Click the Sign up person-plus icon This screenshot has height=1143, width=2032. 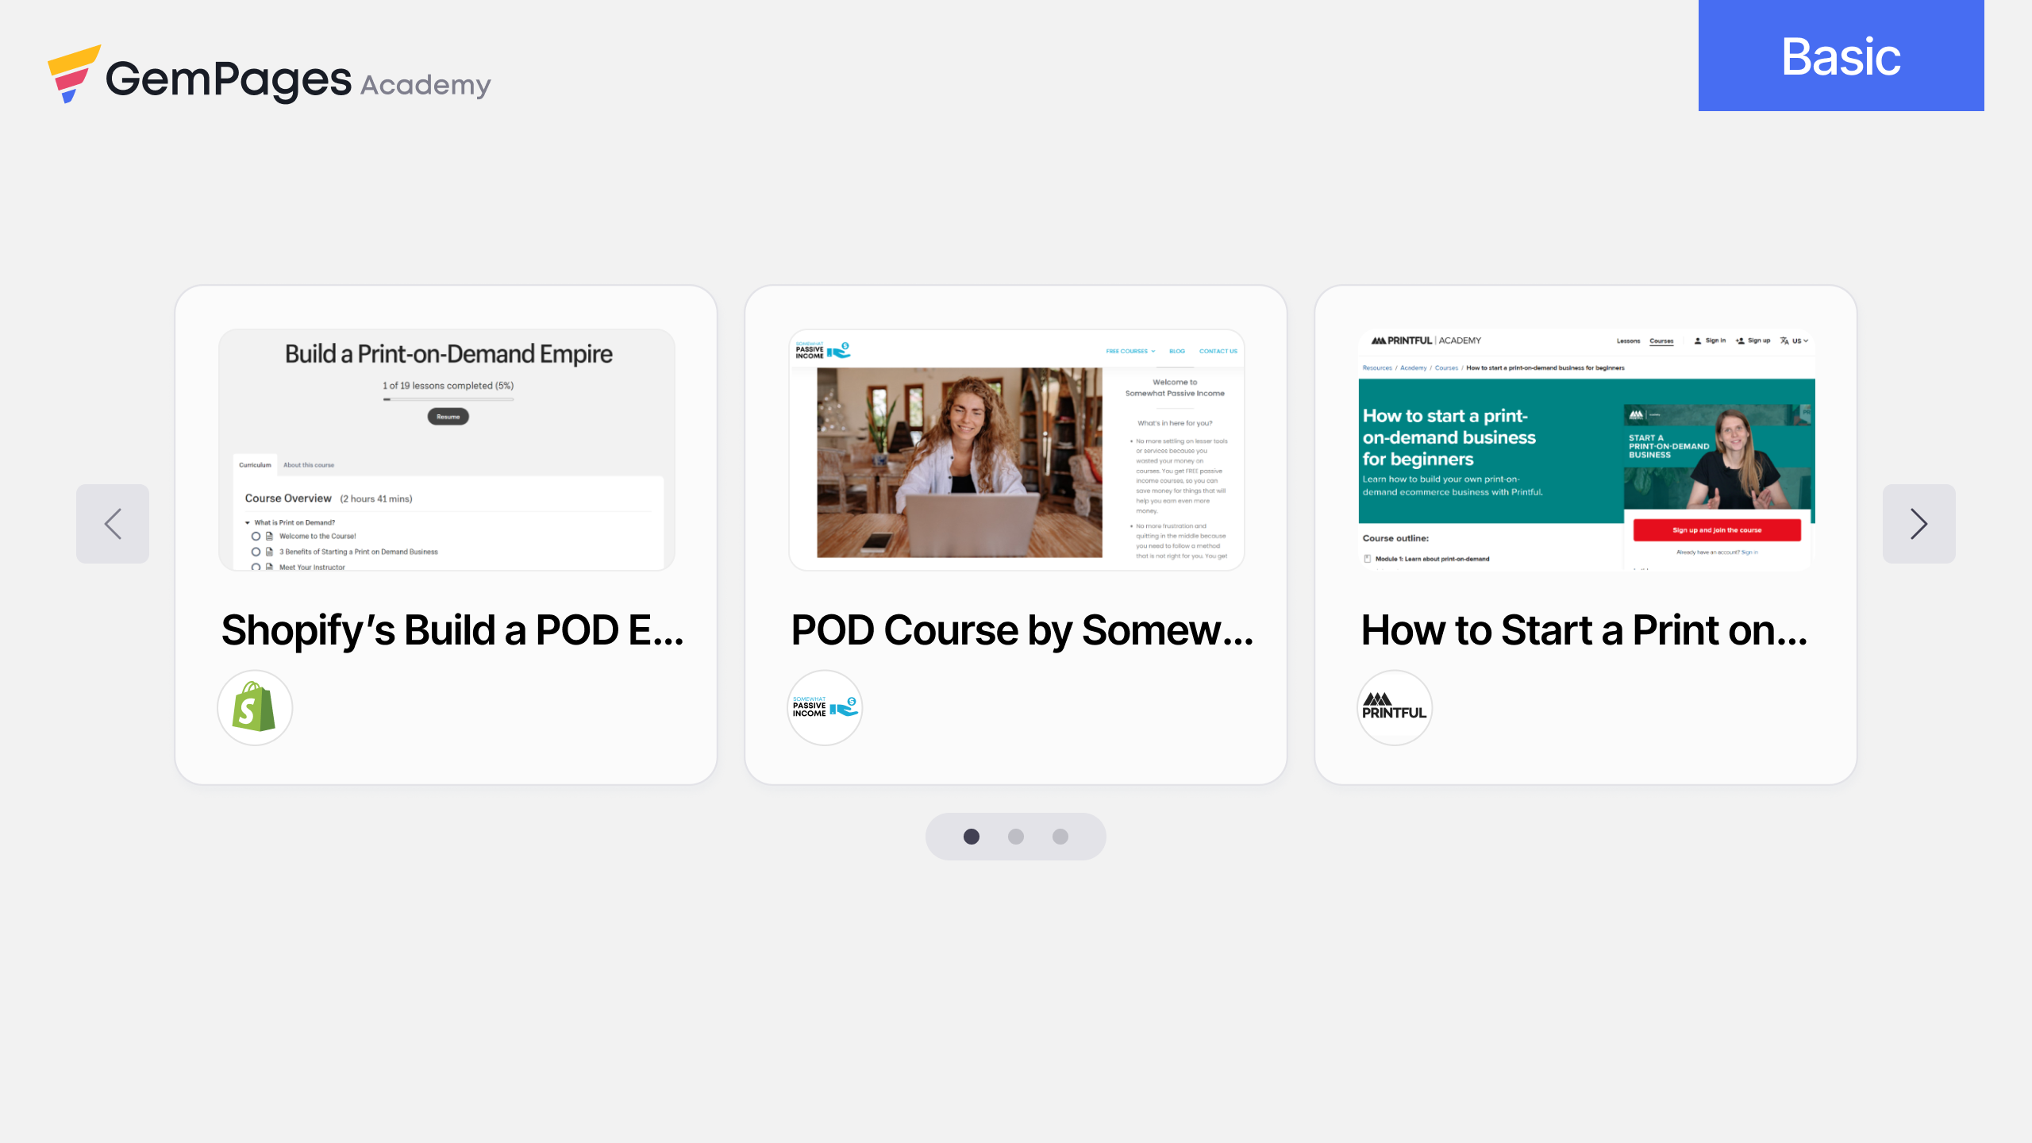point(1740,341)
